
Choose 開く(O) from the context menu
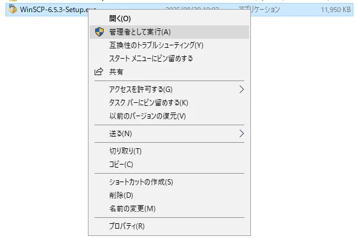click(169, 19)
